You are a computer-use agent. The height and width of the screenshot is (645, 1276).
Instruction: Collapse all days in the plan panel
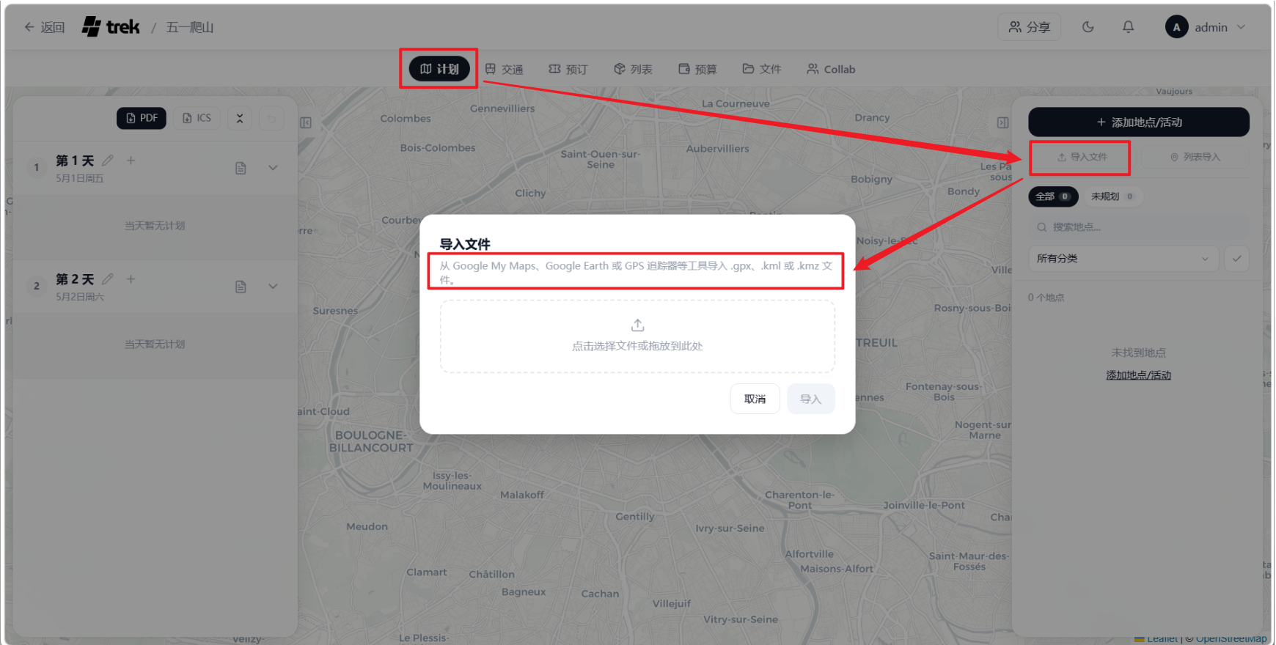[240, 118]
